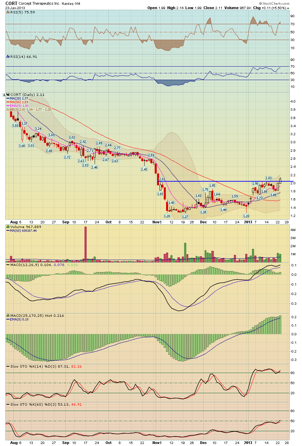Screen dimensions: 302x446
Task: Click the 1.27 low price annotation
Action: 185,217
